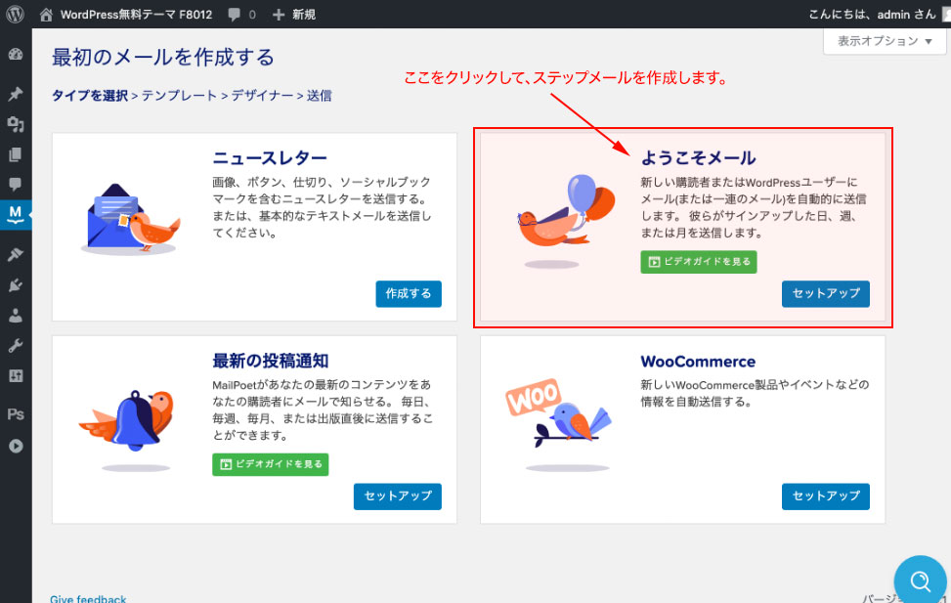Open Settings sidebar sliders icon
Viewport: 951px width, 603px height.
pyautogui.click(x=16, y=376)
